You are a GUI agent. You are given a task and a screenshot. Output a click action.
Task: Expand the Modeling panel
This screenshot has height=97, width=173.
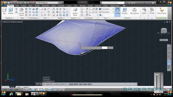pyautogui.click(x=10, y=18)
